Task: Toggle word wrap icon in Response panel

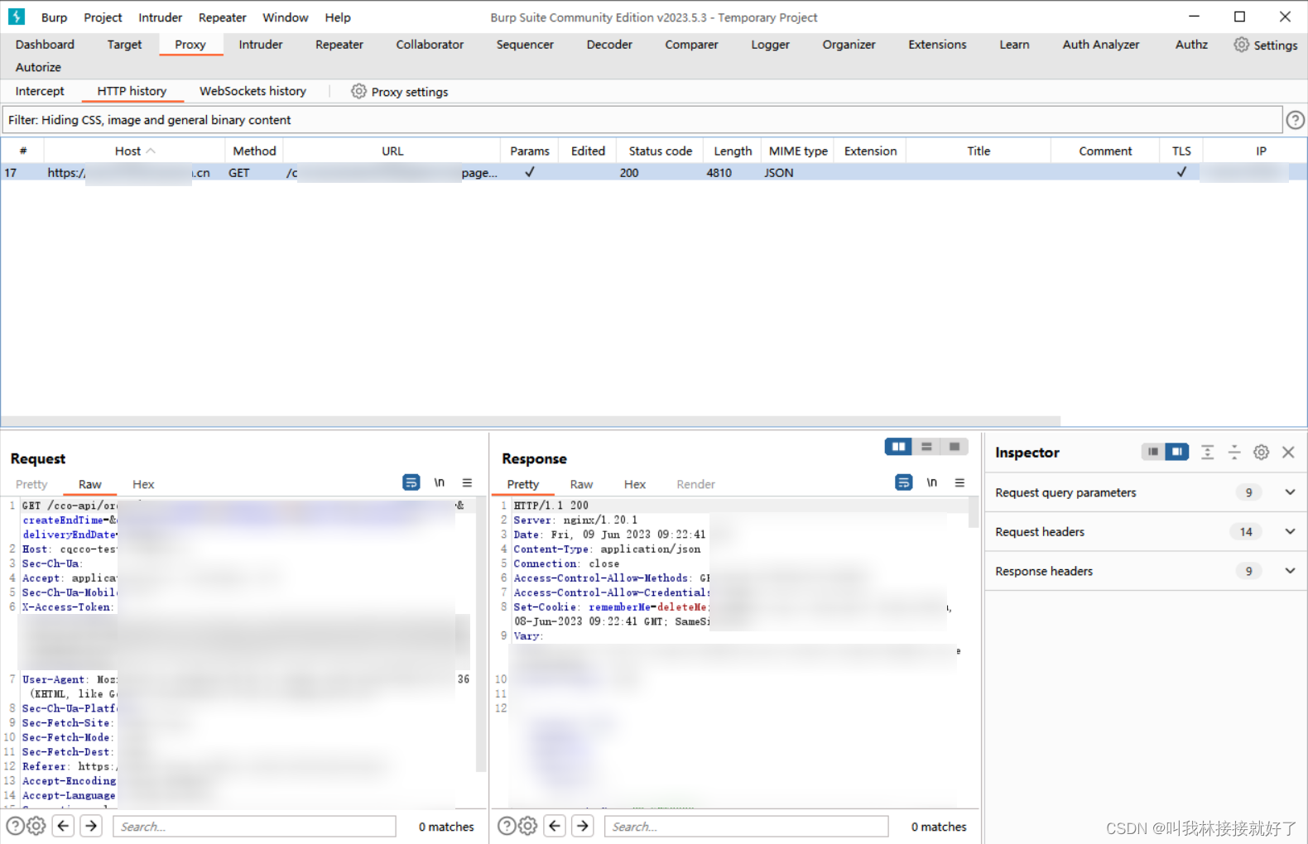Action: pyautogui.click(x=904, y=482)
